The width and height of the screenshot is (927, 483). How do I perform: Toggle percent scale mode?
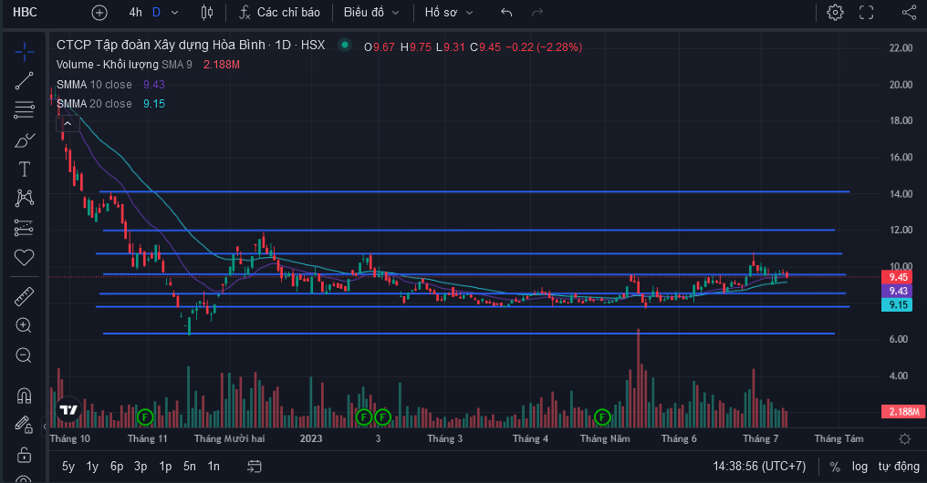point(835,467)
